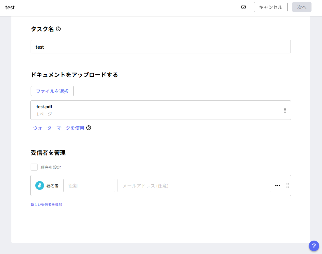The height and width of the screenshot is (254, 322).
Task: Click the 新しい受信者を追加 link
Action: 47,204
